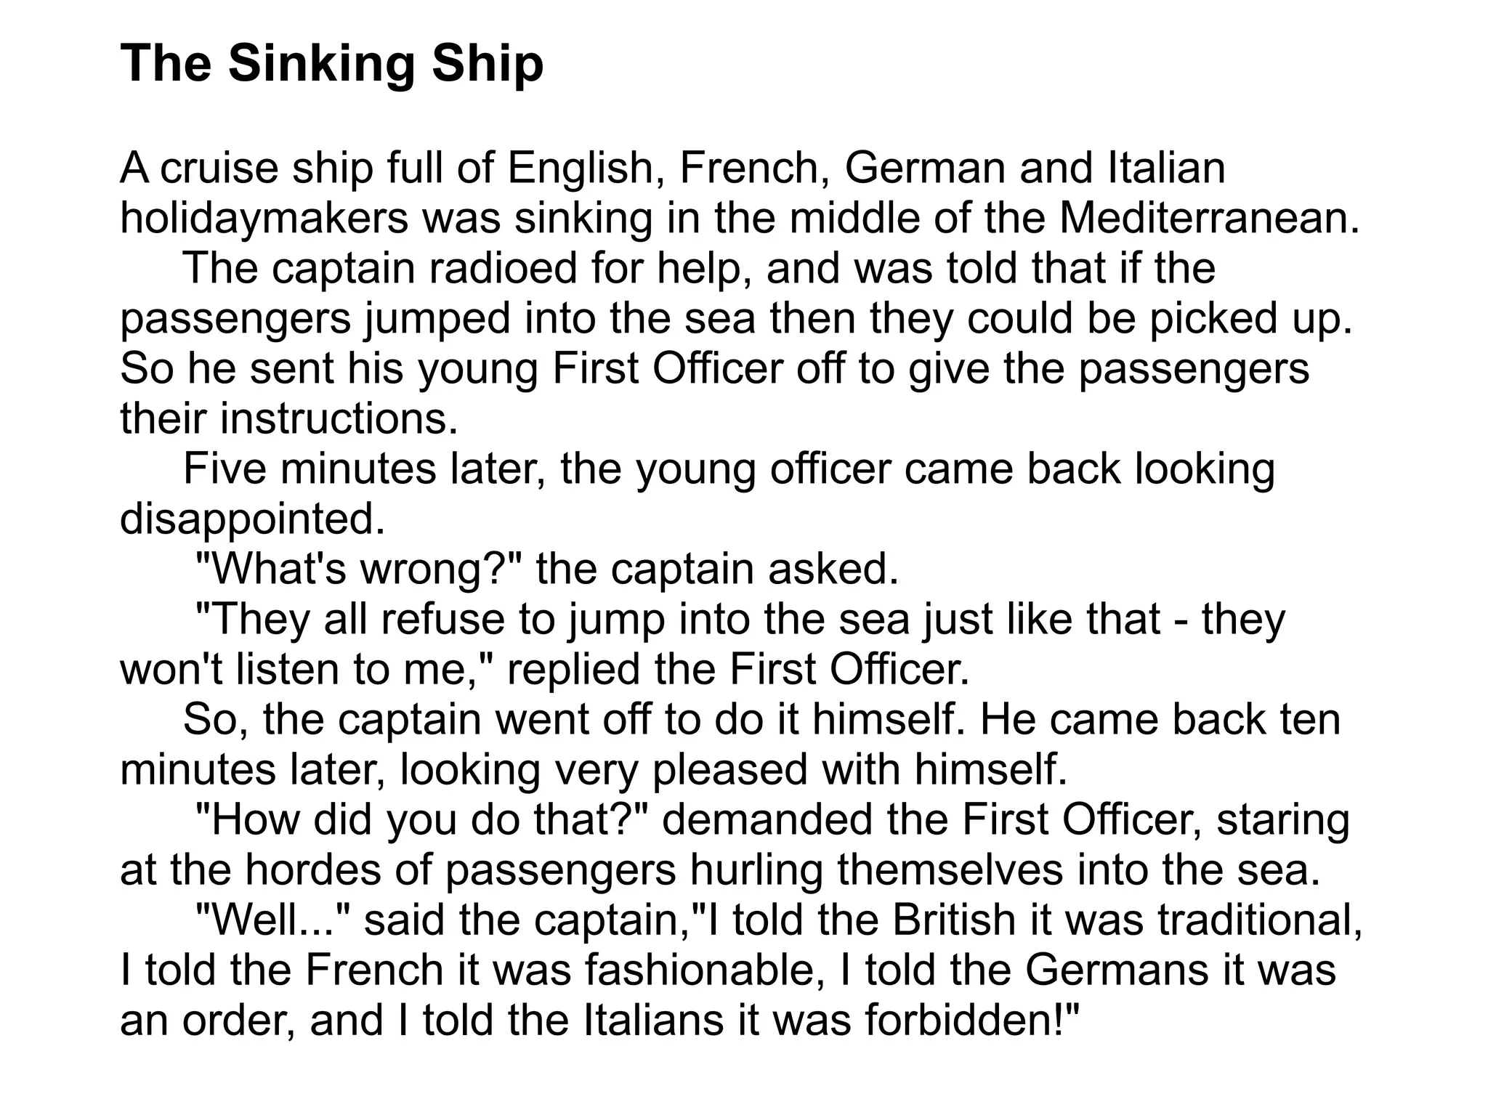Image resolution: width=1488 pixels, height=1115 pixels.
Task: Click the title "The Sinking Ship"
Action: coord(331,63)
